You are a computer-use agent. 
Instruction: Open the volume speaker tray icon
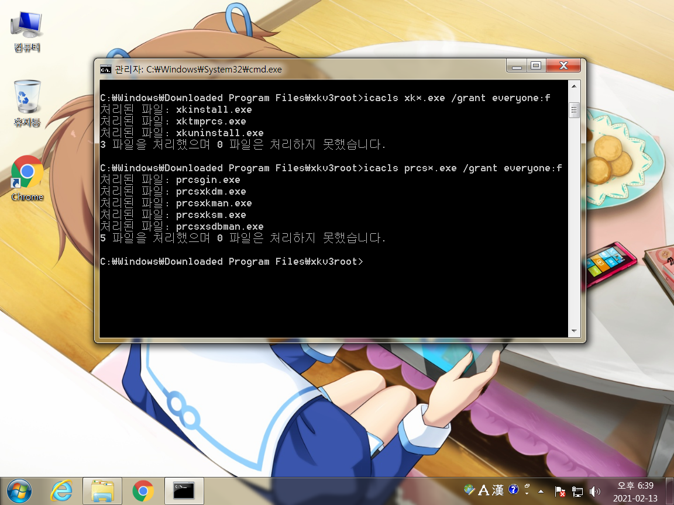[x=594, y=491]
